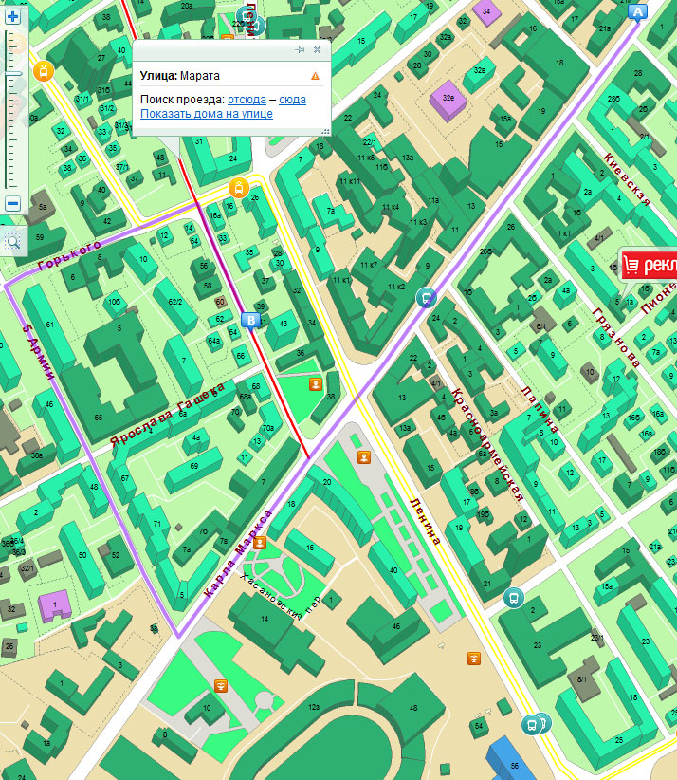Click the zoom level slider handle

coord(13,73)
